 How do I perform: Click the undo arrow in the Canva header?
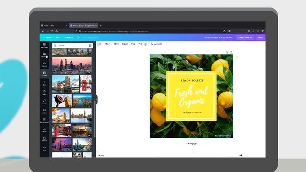[78, 37]
